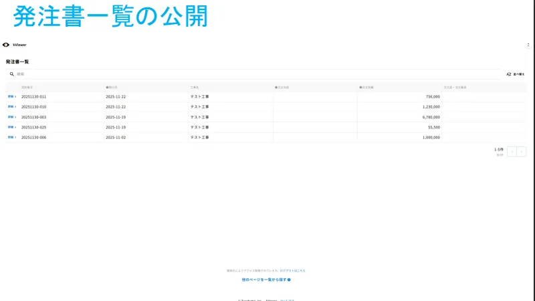Click the 工事名 column header
The height and width of the screenshot is (301, 535).
[x=195, y=87]
